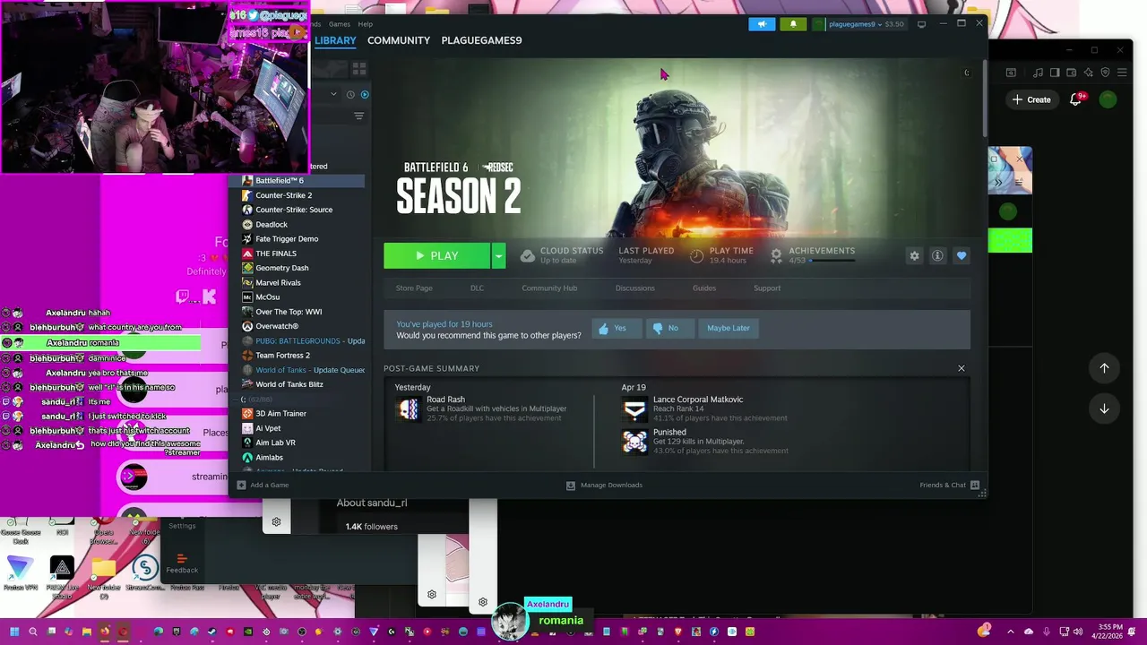Open the dropdown arrow beside the Play button
This screenshot has width=1147, height=645.
coord(498,255)
